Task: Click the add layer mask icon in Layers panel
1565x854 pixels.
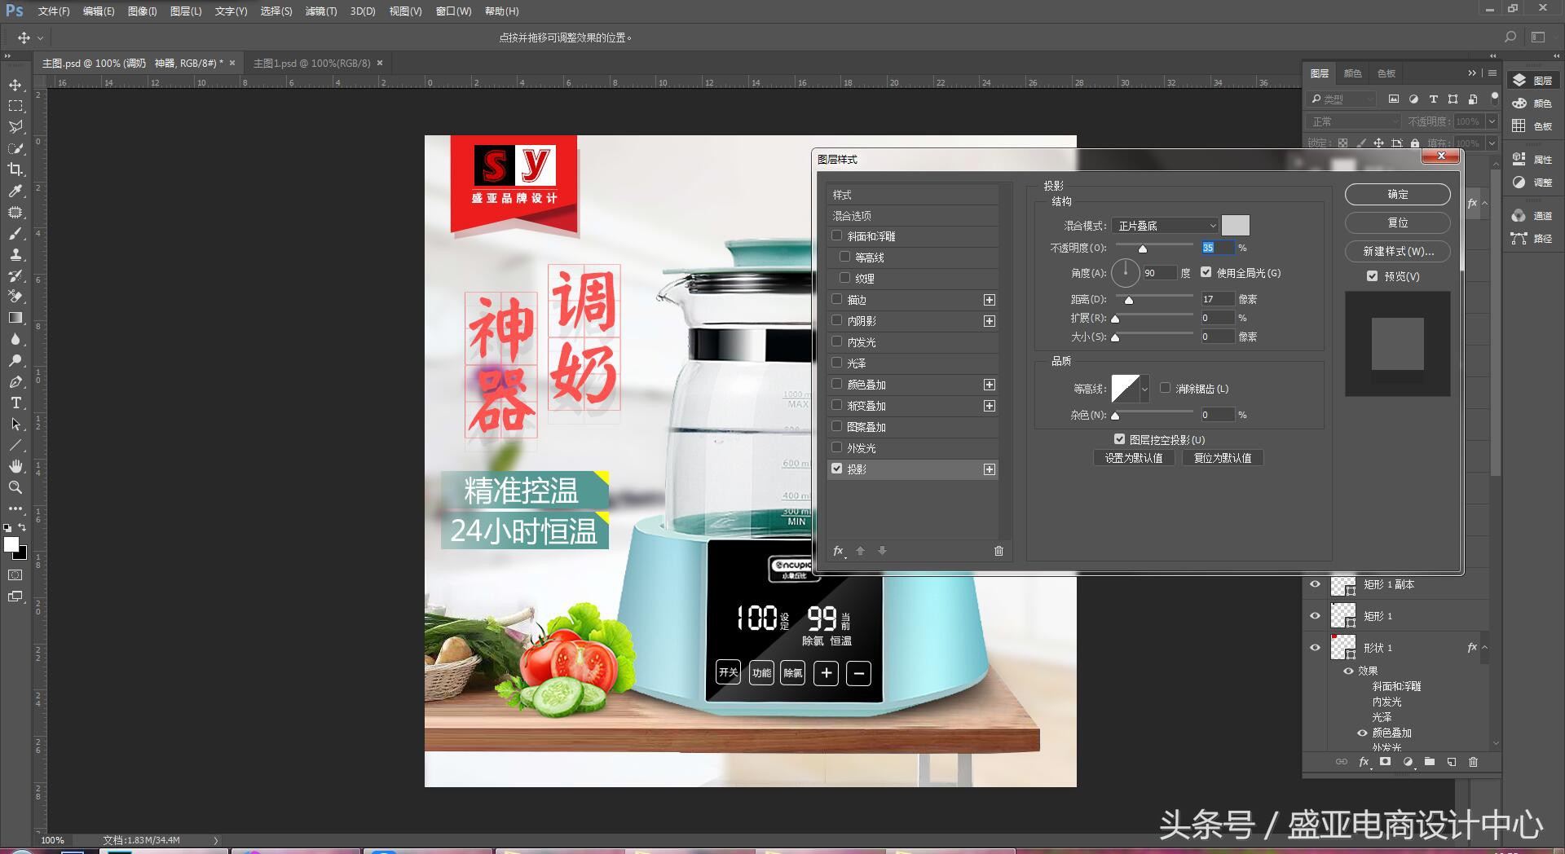Action: (1385, 762)
